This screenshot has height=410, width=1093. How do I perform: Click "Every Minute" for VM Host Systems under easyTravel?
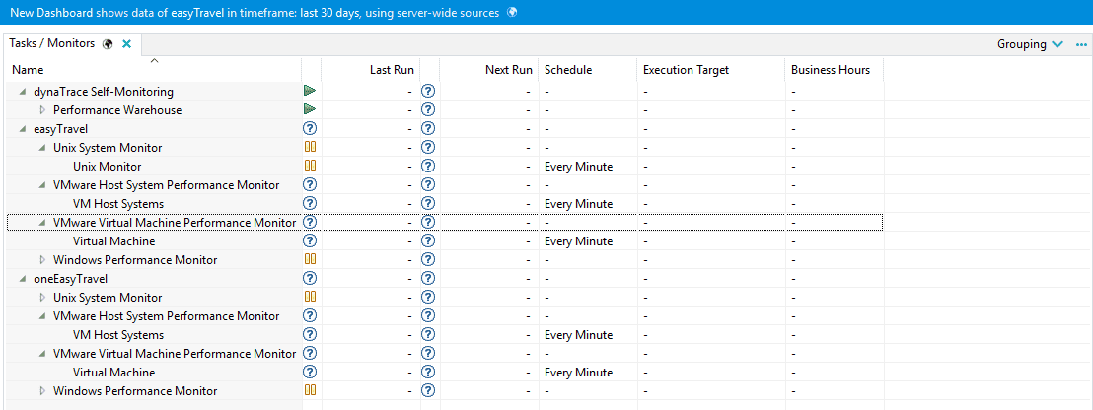(579, 204)
